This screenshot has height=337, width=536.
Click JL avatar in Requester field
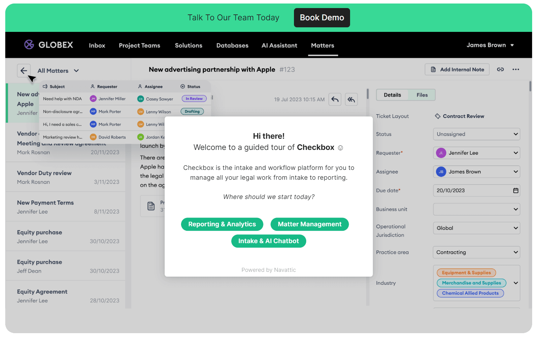pos(441,153)
